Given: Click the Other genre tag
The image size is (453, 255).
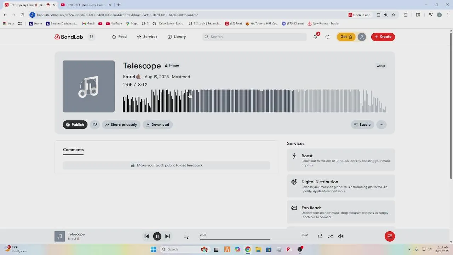Looking at the screenshot, I should [x=381, y=66].
